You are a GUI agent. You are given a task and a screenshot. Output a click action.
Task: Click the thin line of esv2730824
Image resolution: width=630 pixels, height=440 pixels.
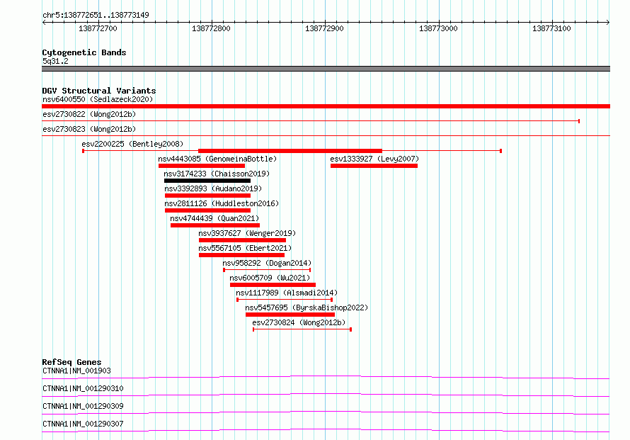coord(302,329)
